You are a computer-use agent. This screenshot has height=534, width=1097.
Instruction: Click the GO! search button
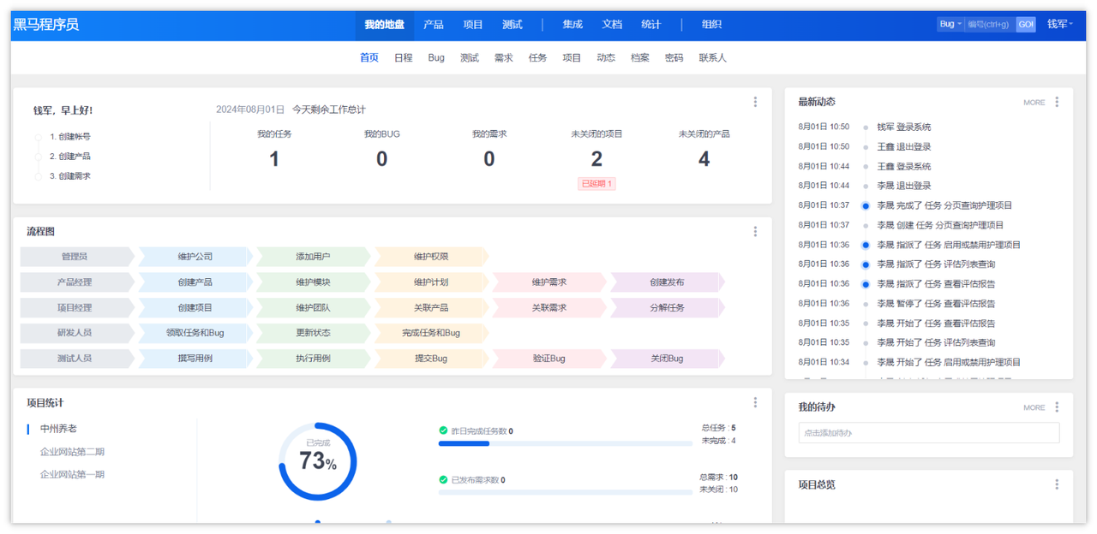coord(1026,24)
